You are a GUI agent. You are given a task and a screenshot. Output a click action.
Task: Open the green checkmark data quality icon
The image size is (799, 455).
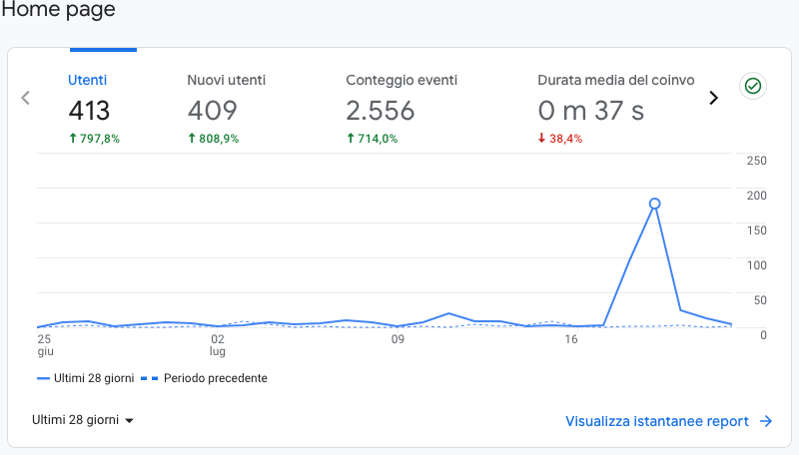click(753, 87)
